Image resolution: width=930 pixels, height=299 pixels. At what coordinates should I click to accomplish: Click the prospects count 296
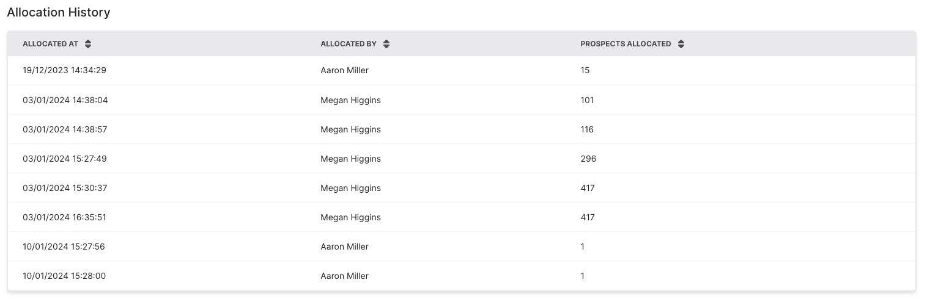coord(588,159)
